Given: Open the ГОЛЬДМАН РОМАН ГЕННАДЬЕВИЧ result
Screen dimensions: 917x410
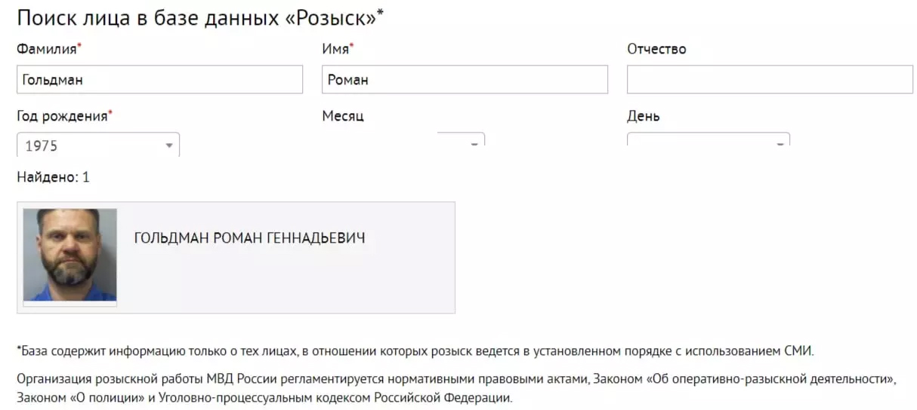Looking at the screenshot, I should 249,238.
